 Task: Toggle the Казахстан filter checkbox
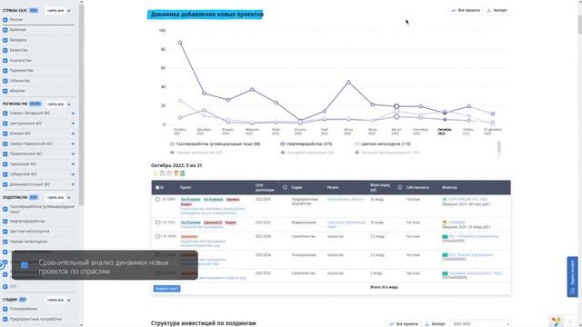coord(5,50)
